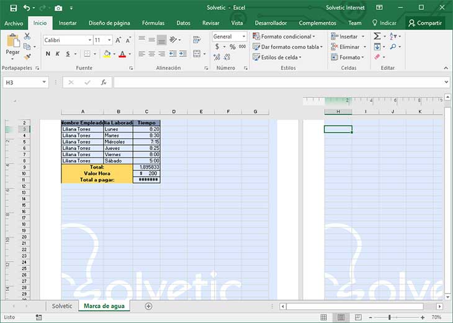Click increase decimal icon

pos(217,57)
